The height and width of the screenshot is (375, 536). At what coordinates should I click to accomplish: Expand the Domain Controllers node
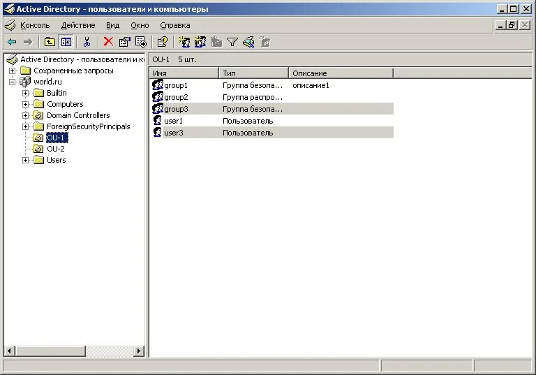coord(25,115)
